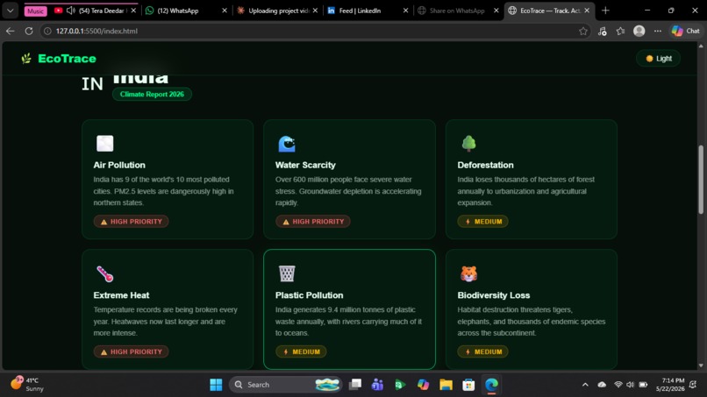Select the EcoTrace browser tab

pyautogui.click(x=550, y=11)
